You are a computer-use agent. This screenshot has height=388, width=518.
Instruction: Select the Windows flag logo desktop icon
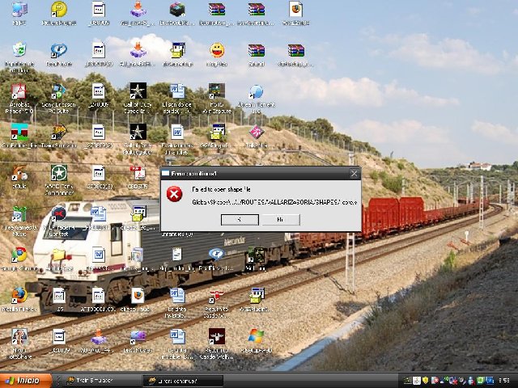coord(256,335)
